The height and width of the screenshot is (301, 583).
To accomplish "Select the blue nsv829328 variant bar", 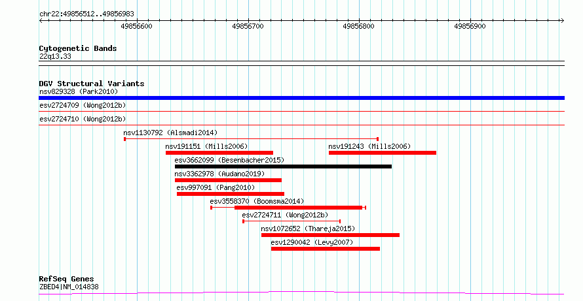I will pos(301,98).
